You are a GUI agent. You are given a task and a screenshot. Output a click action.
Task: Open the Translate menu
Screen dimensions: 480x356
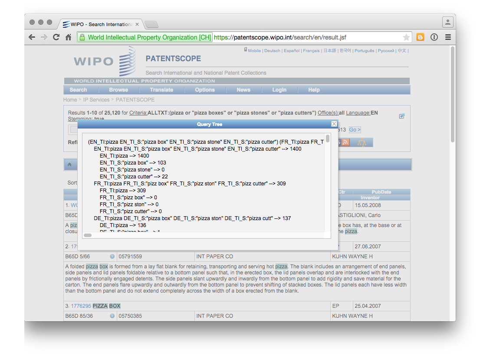click(161, 90)
